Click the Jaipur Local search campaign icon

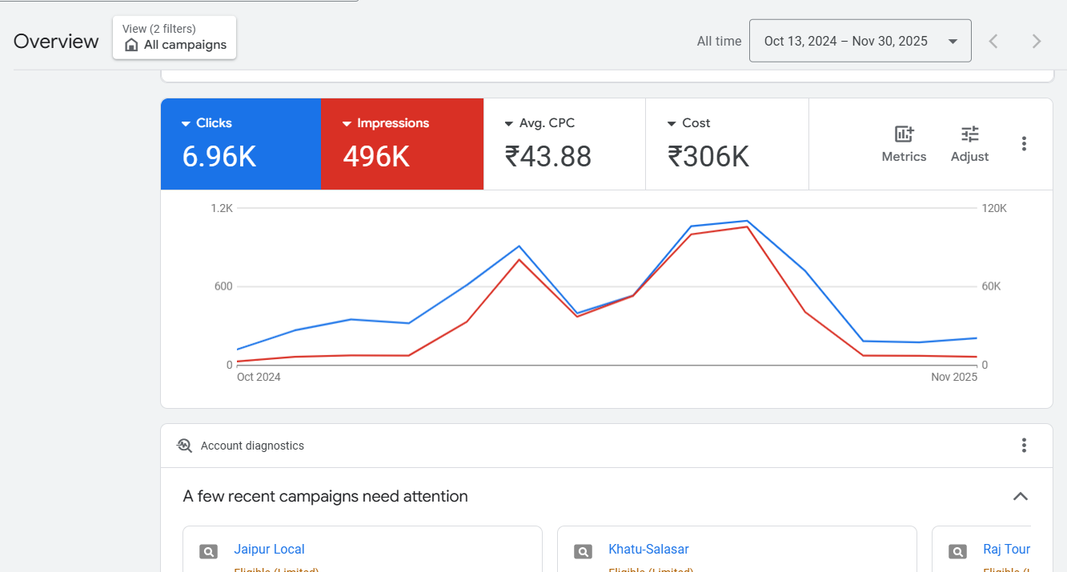coord(208,551)
